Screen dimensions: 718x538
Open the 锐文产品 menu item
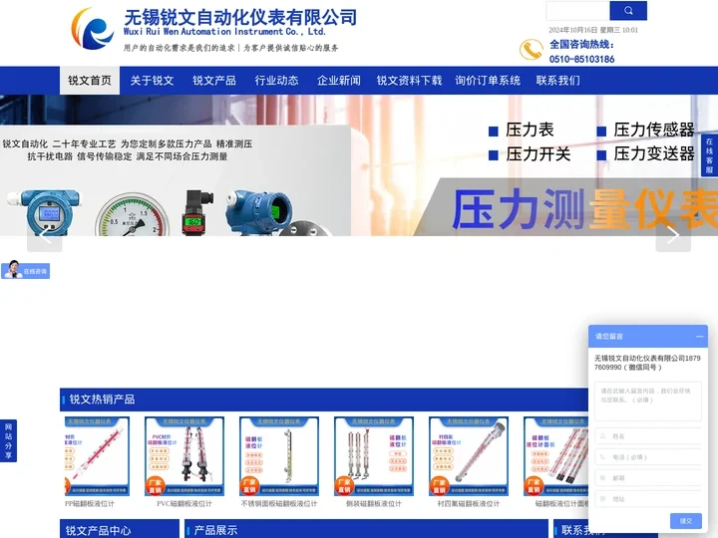pos(214,81)
